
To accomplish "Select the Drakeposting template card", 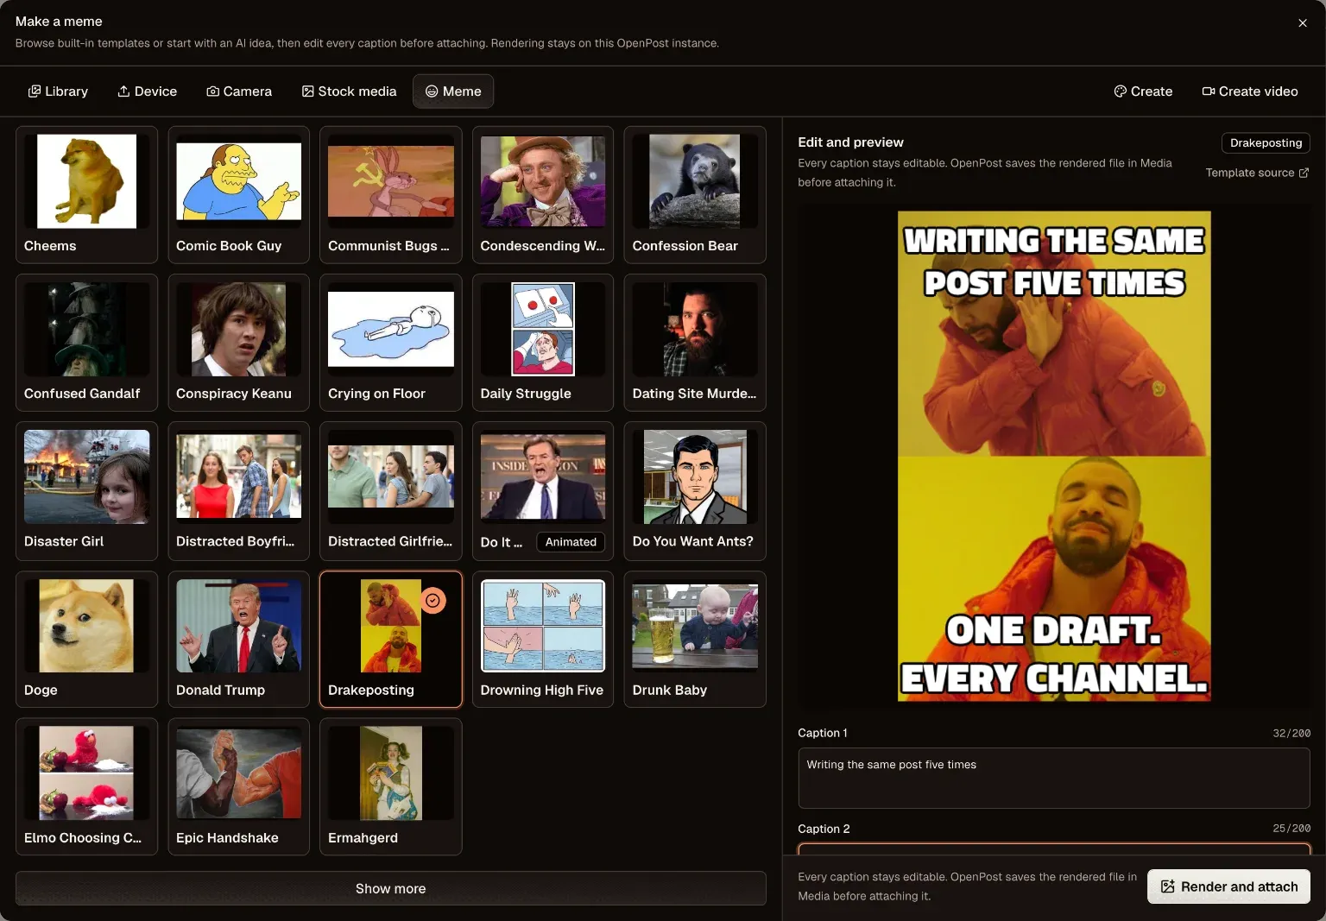I will click(390, 639).
